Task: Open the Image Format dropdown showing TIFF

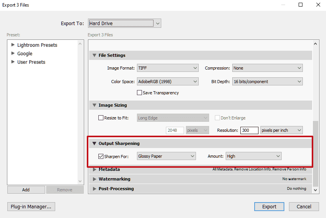Action: click(167, 68)
